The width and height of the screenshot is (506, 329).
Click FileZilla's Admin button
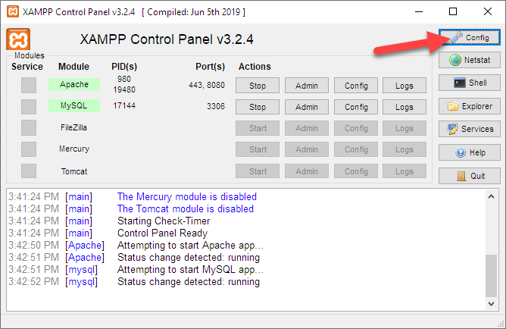click(307, 128)
